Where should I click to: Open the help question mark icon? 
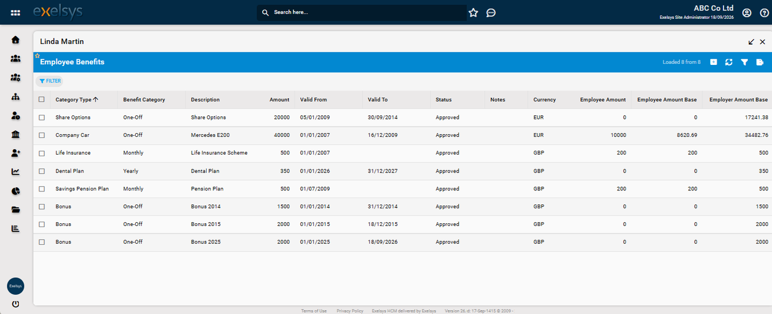point(764,13)
